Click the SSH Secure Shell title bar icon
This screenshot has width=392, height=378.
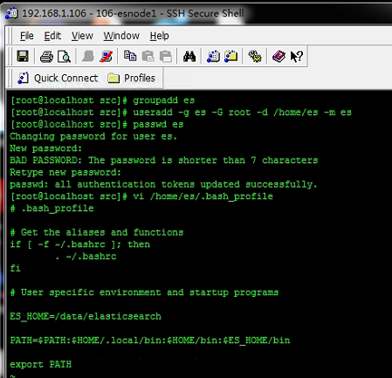point(11,13)
